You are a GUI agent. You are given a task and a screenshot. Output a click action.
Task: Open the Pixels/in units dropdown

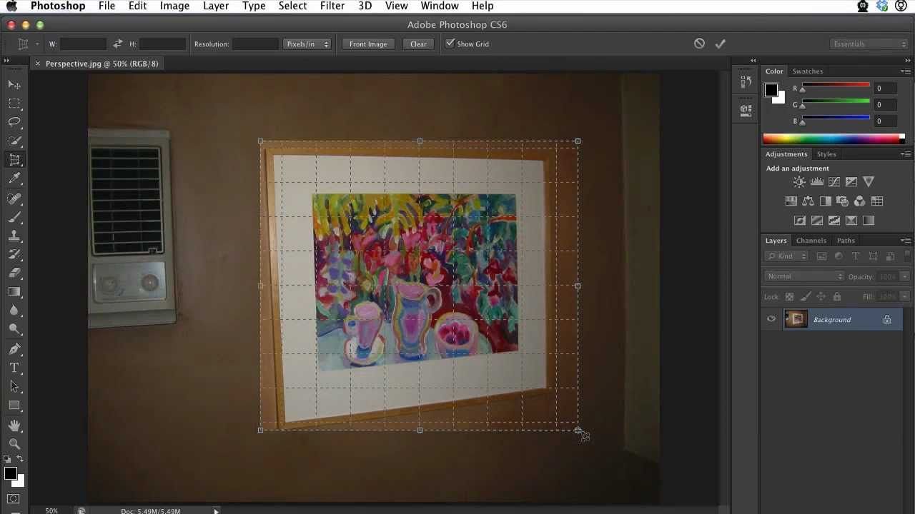(x=307, y=44)
